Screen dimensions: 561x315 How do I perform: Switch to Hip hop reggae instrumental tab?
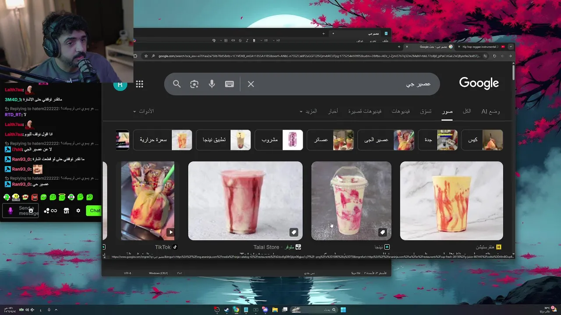[x=480, y=47]
